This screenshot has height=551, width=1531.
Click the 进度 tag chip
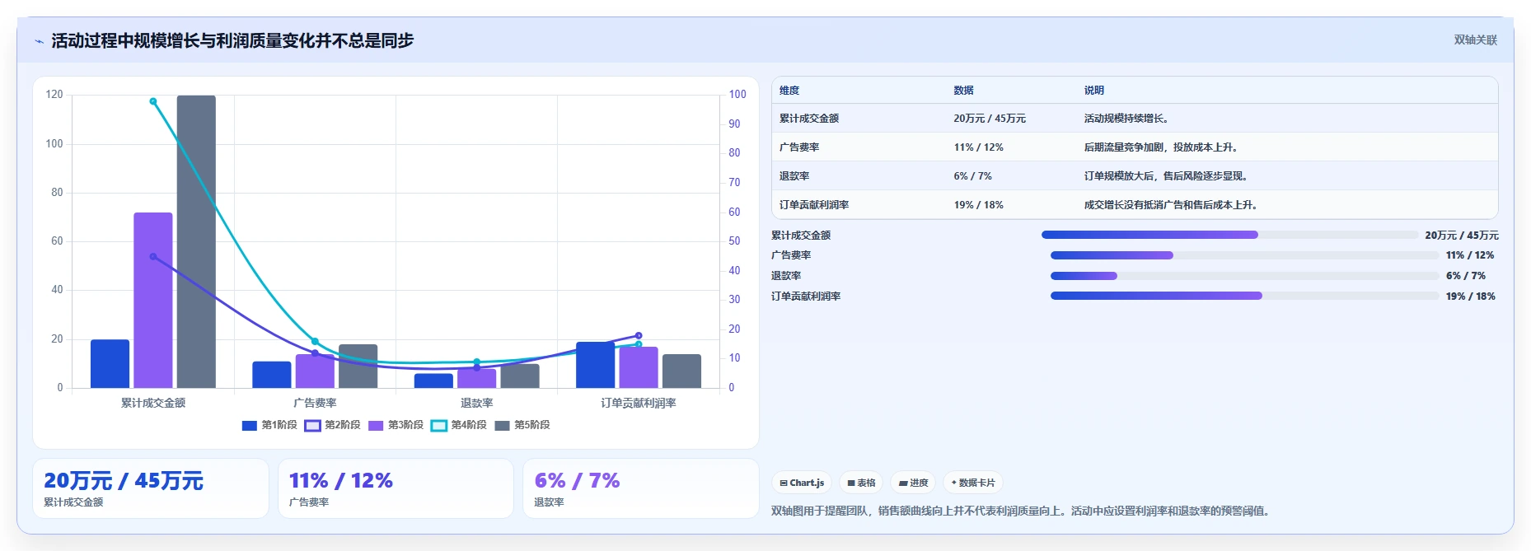pyautogui.click(x=913, y=483)
